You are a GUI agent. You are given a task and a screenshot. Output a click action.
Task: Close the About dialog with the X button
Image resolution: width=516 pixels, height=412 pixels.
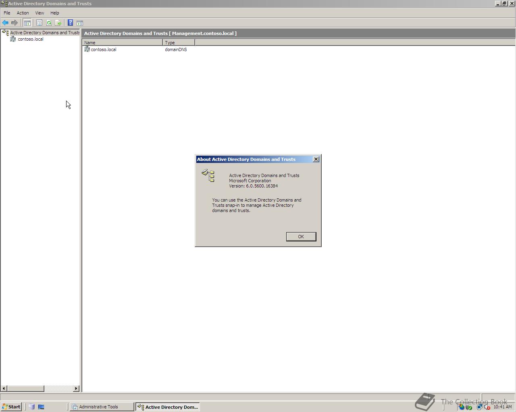(316, 159)
